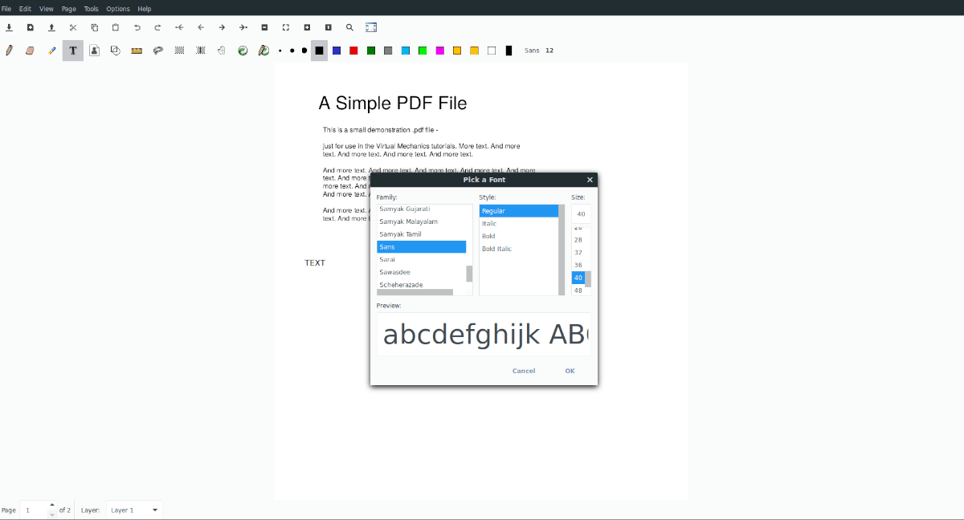This screenshot has width=964, height=520.
Task: Select the Image insert tool
Action: [94, 51]
